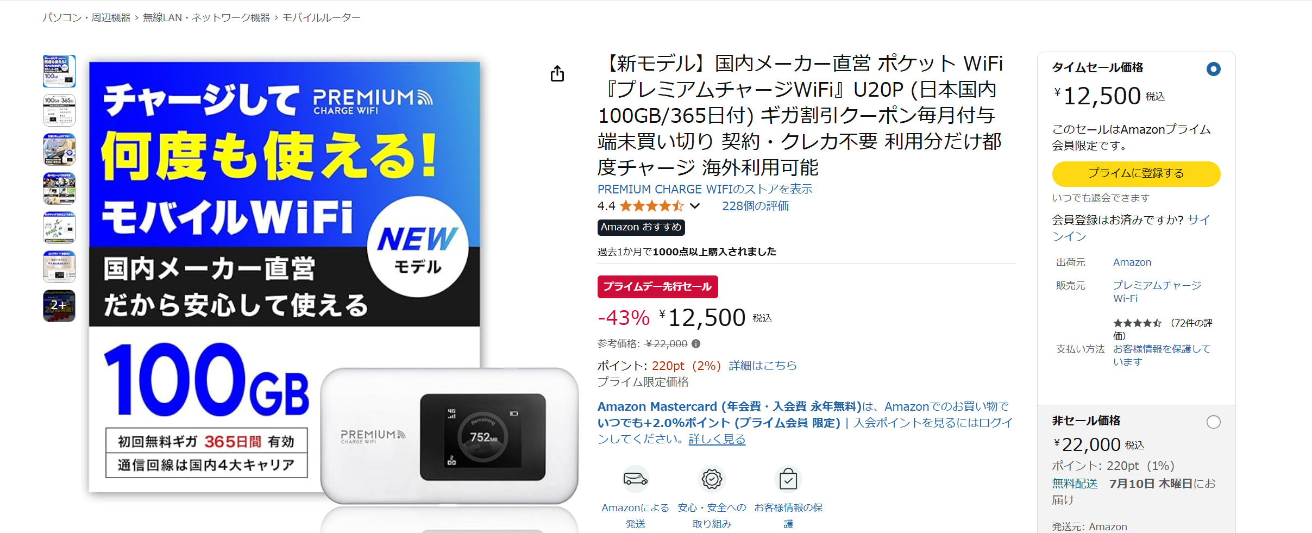
Task: Click info icon beside reference price ¥22,000
Action: tap(696, 343)
